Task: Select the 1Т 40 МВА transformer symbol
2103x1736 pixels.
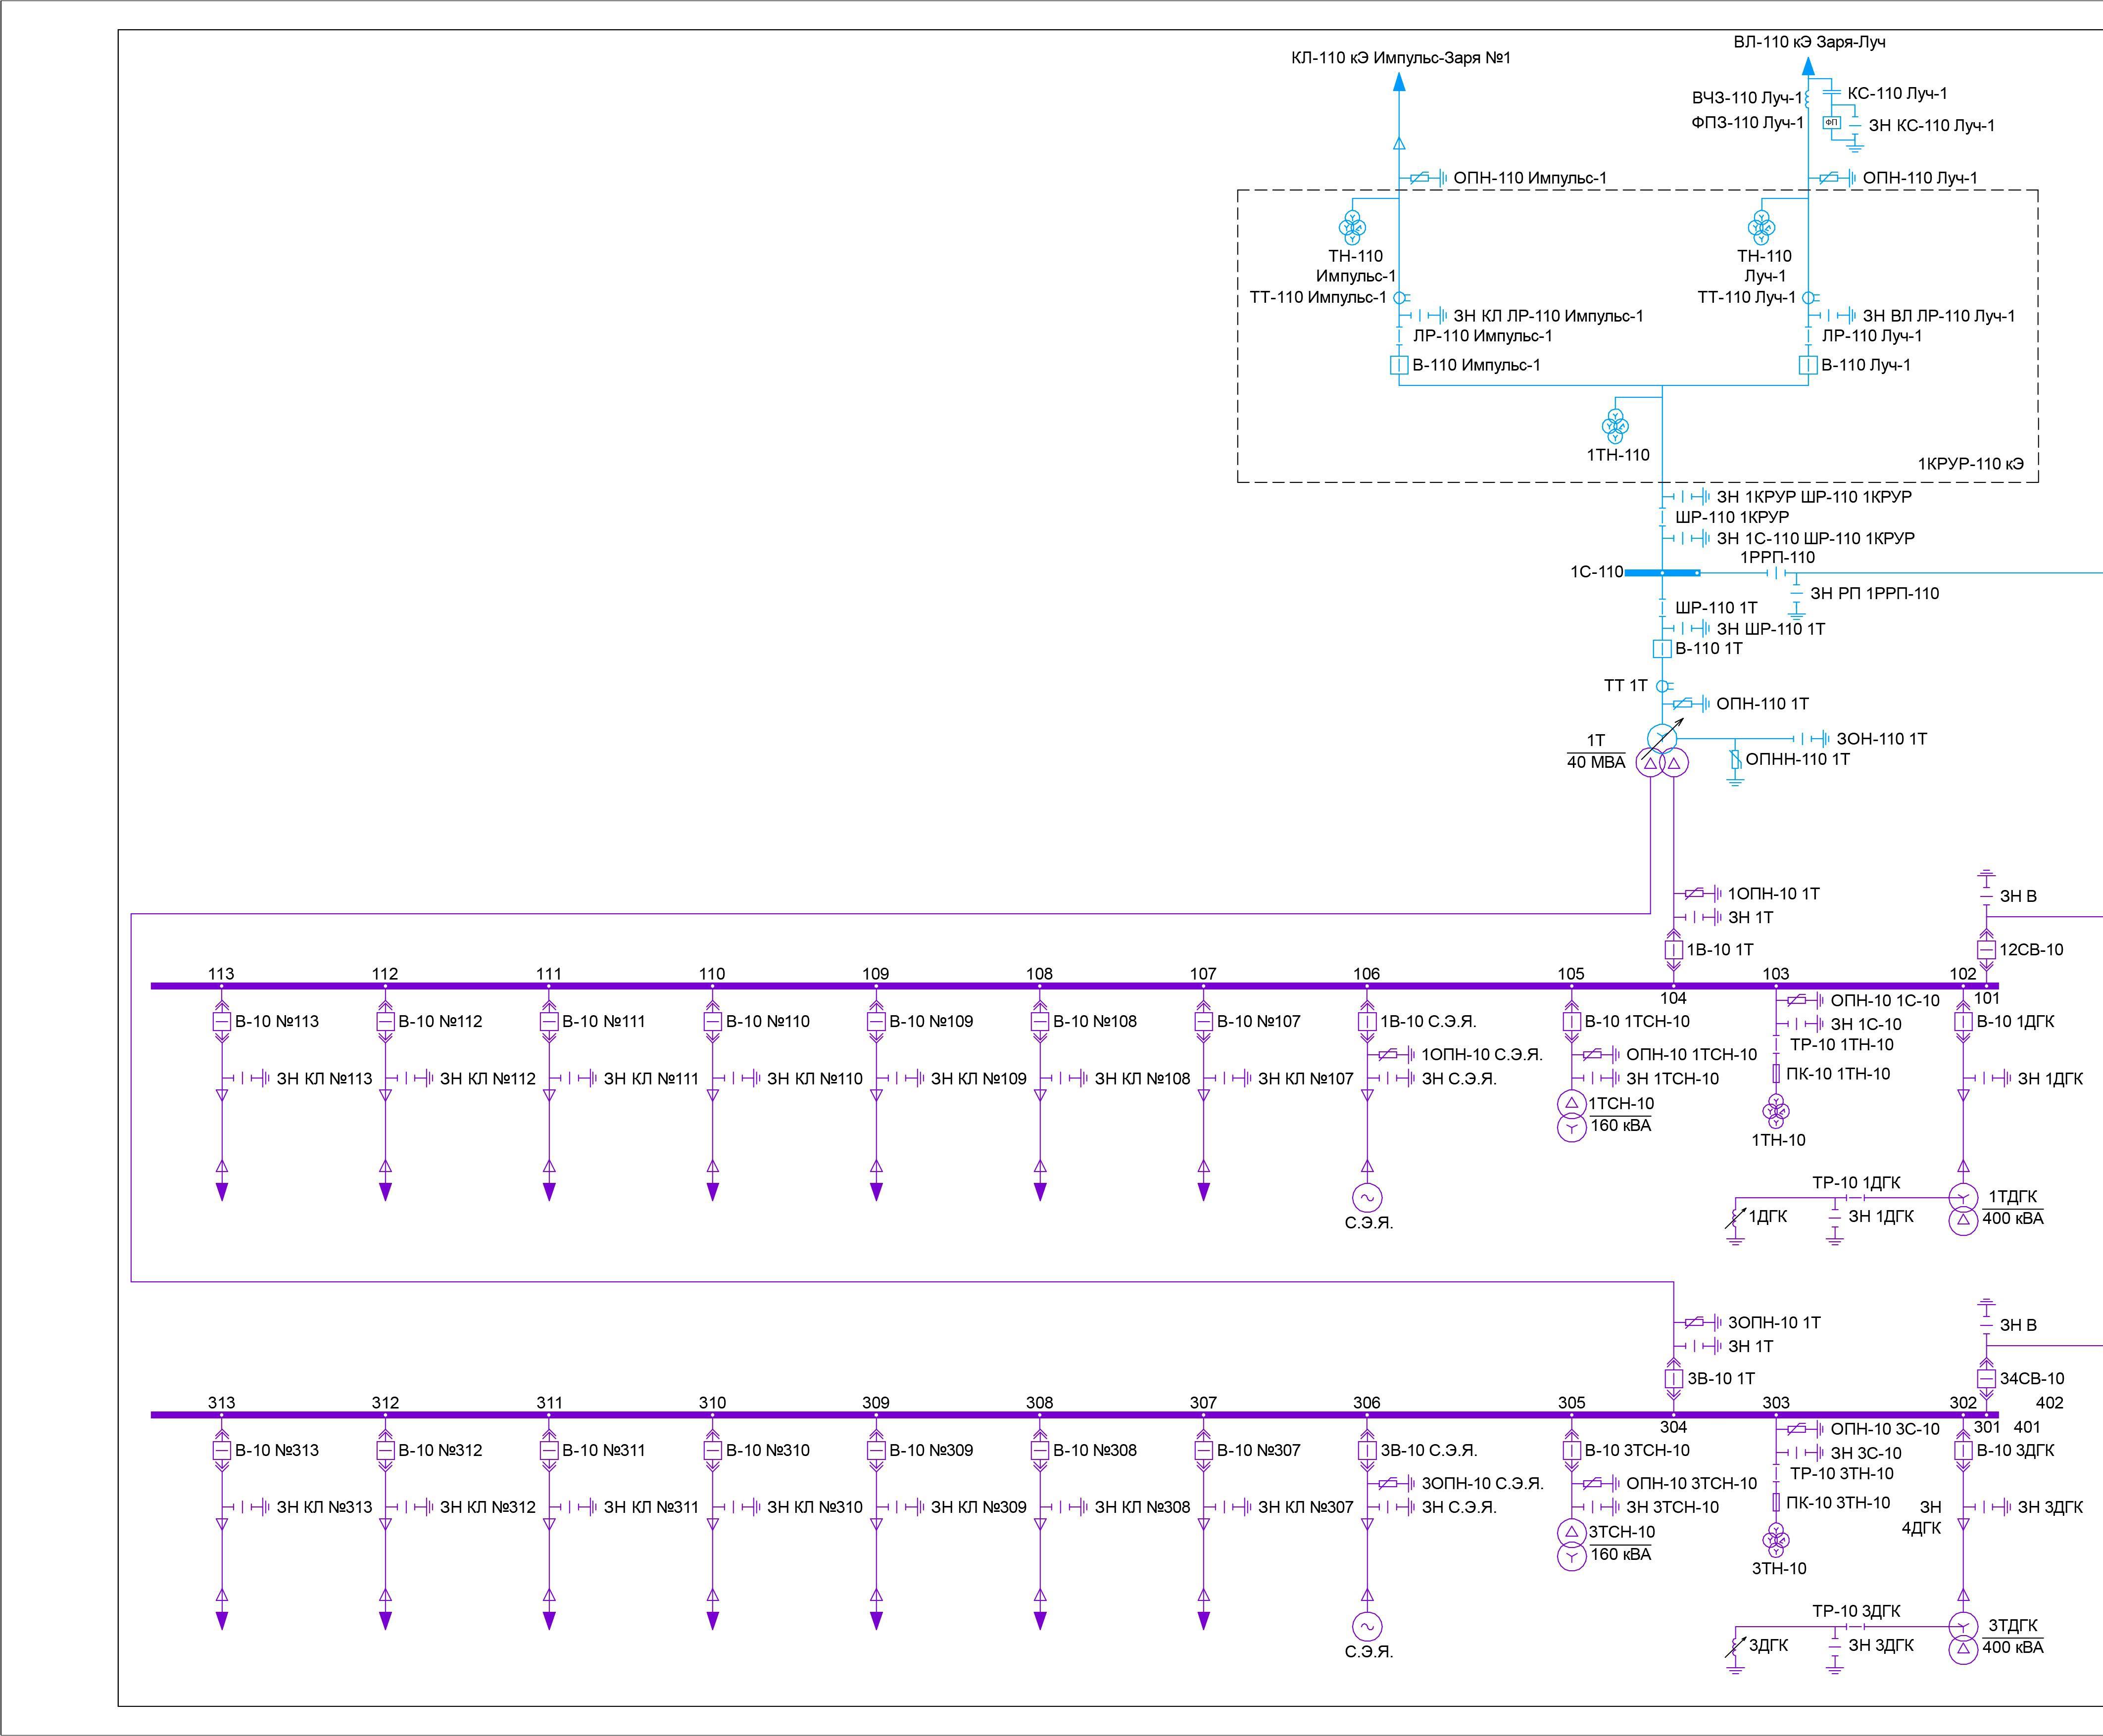Action: click(x=1662, y=752)
